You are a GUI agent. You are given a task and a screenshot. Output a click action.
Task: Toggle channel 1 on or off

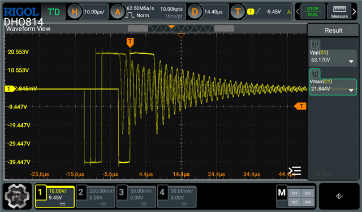coord(40,192)
